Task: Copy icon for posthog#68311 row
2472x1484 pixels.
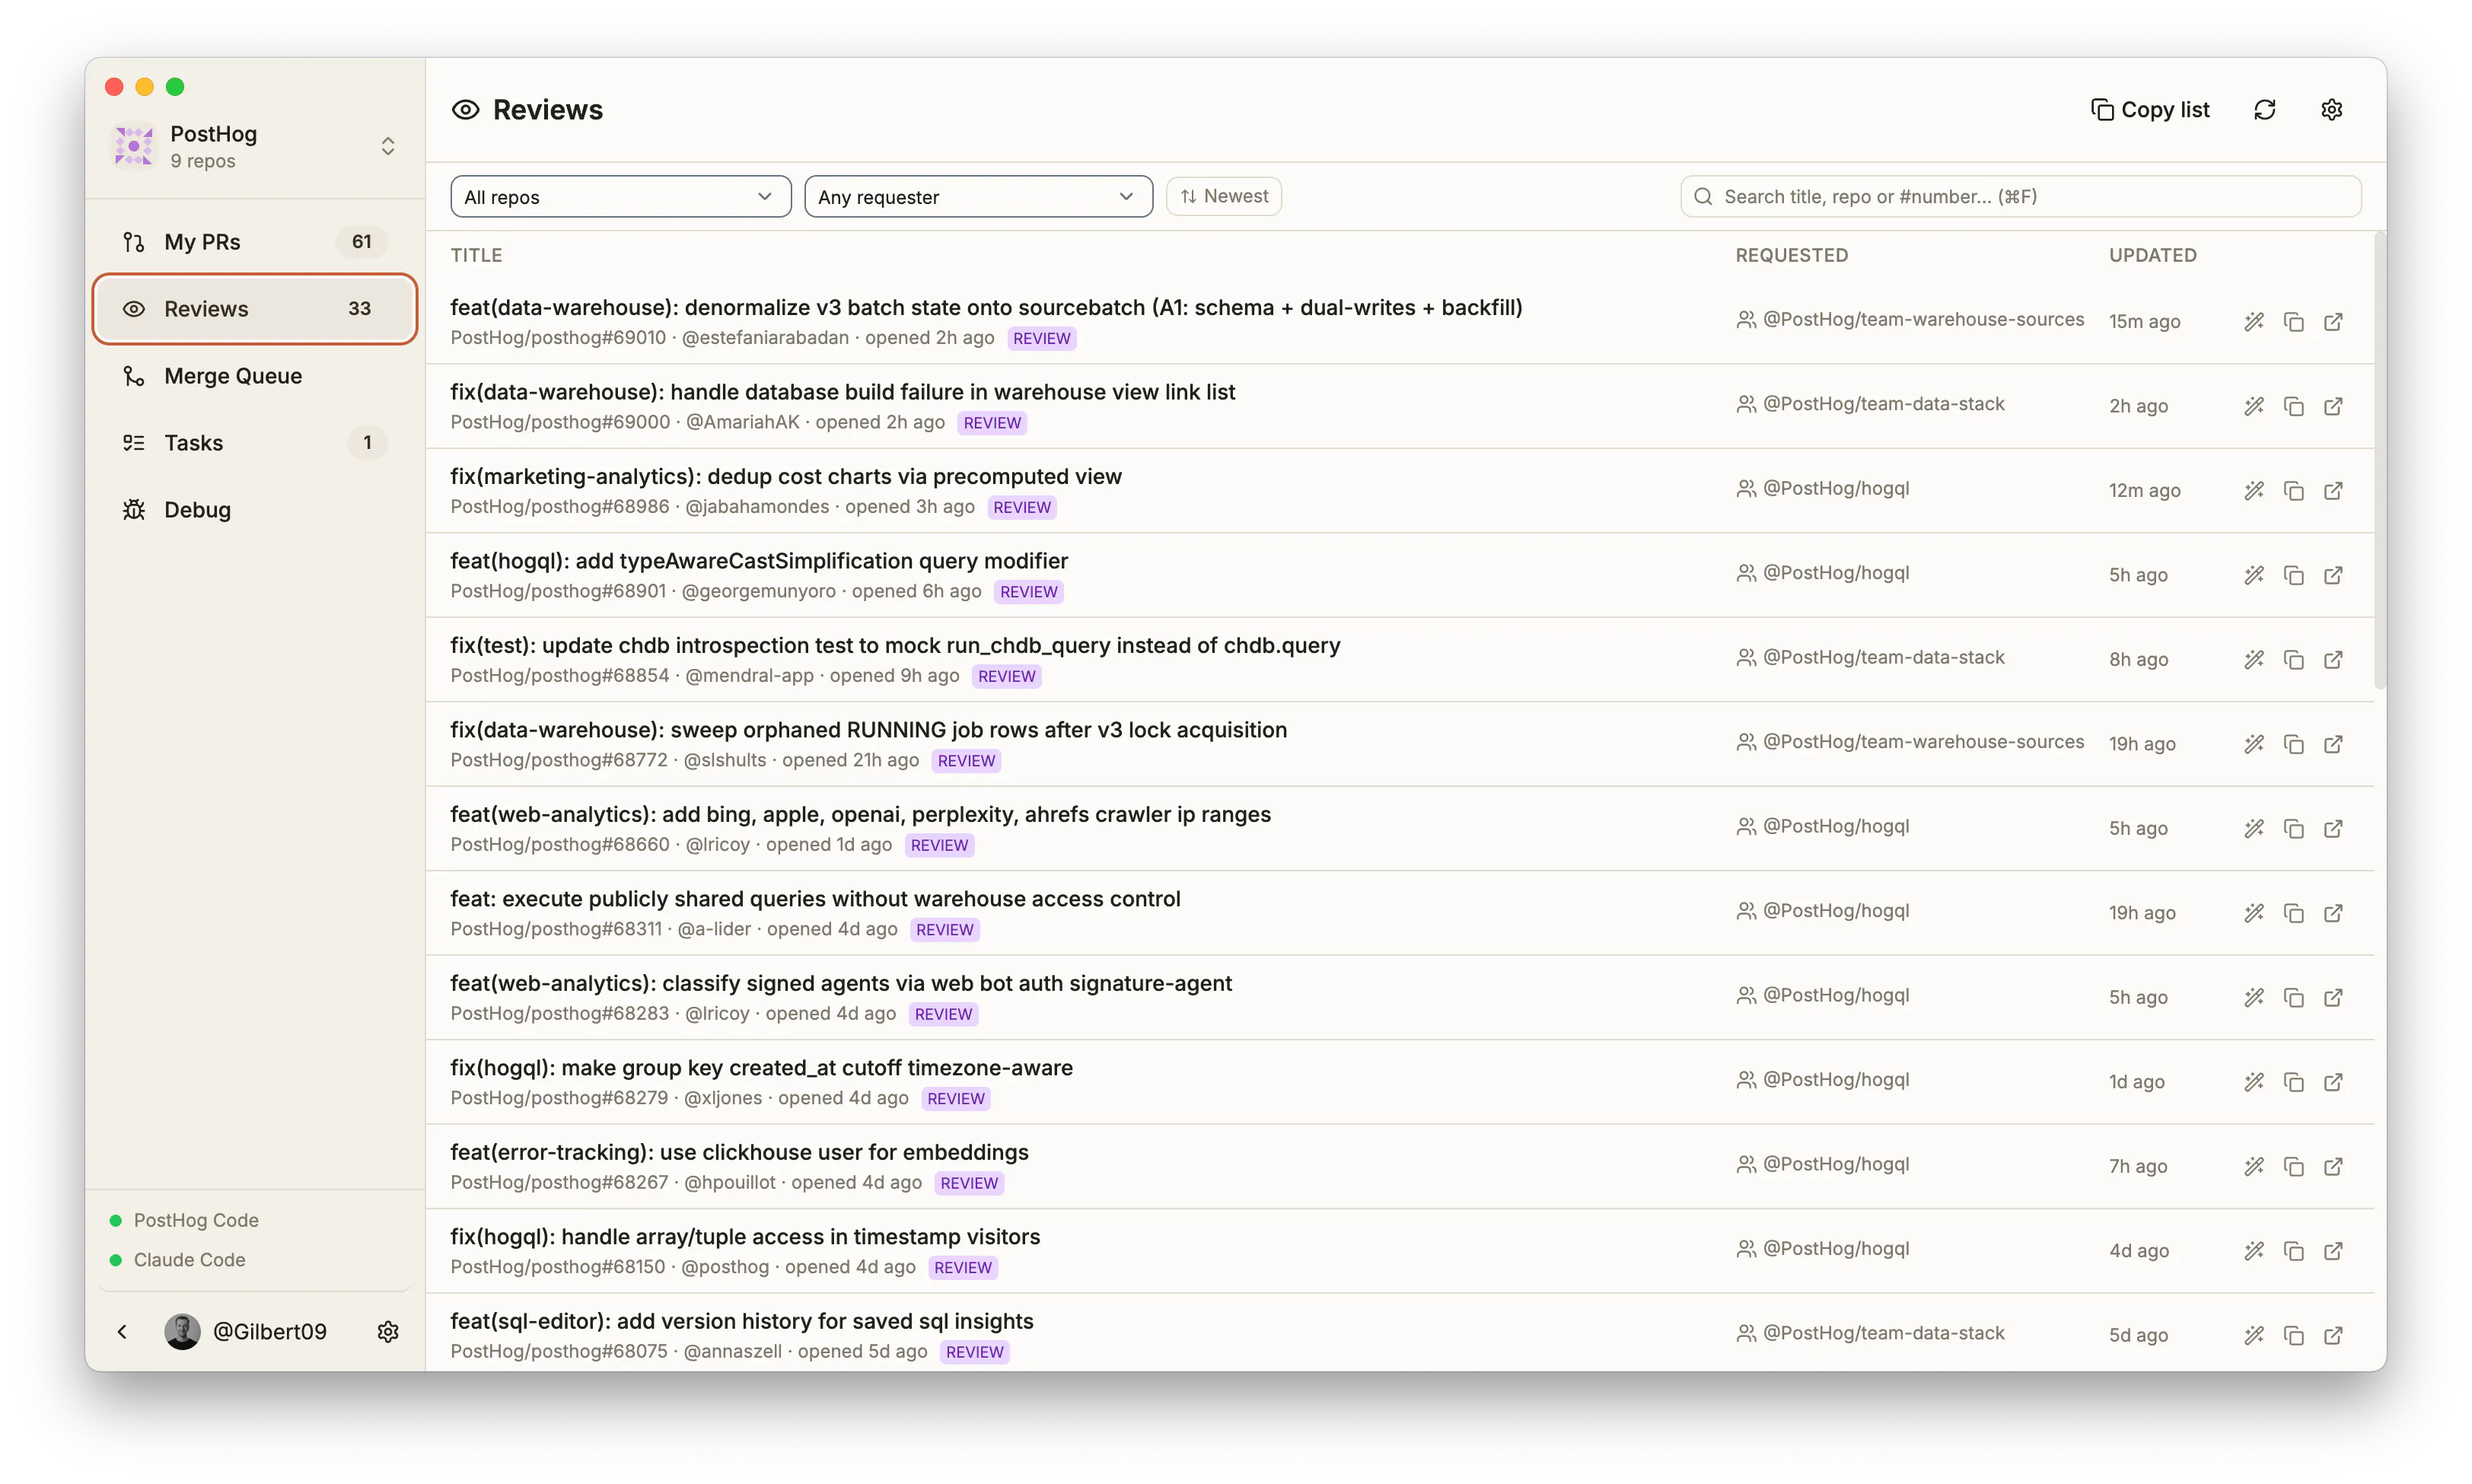Action: point(2293,913)
